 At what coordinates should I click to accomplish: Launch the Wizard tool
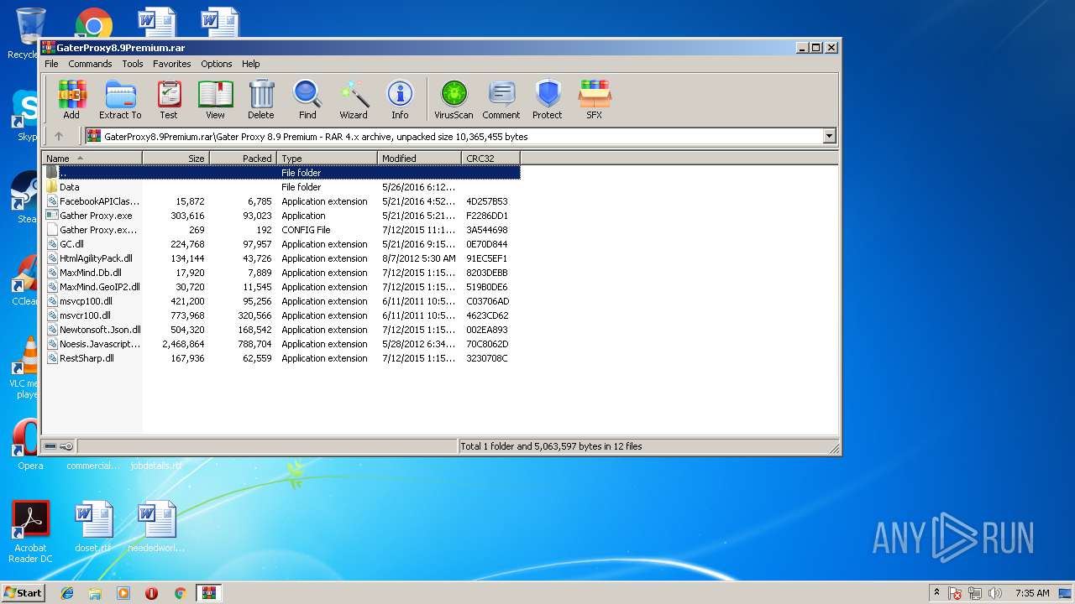coord(354,100)
